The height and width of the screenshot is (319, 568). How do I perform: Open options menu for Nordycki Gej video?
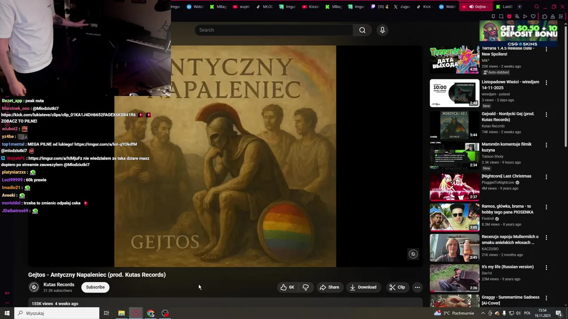546,115
